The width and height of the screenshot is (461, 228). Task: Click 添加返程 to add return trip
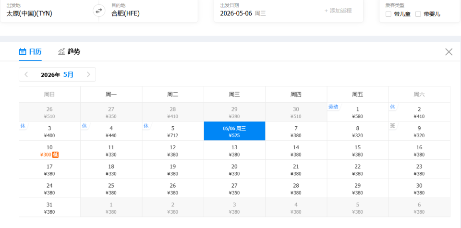(x=338, y=11)
